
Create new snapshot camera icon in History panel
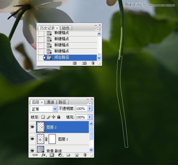pos(84,63)
